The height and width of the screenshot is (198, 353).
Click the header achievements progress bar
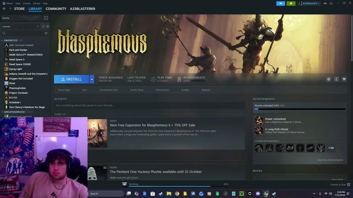pyautogui.click(x=198, y=81)
